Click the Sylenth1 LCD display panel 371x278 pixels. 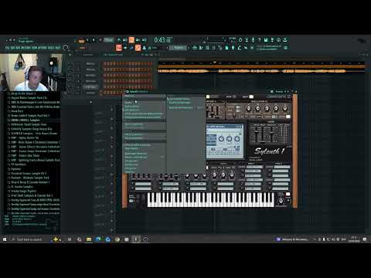tap(225, 141)
